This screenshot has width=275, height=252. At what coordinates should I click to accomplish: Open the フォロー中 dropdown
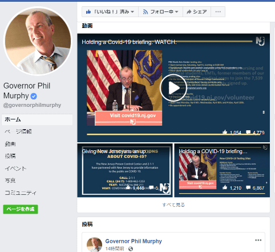tap(160, 12)
